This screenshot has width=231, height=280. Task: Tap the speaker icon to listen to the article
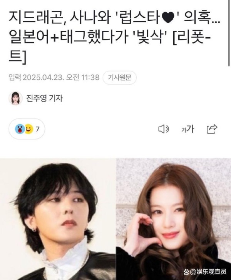164,129
